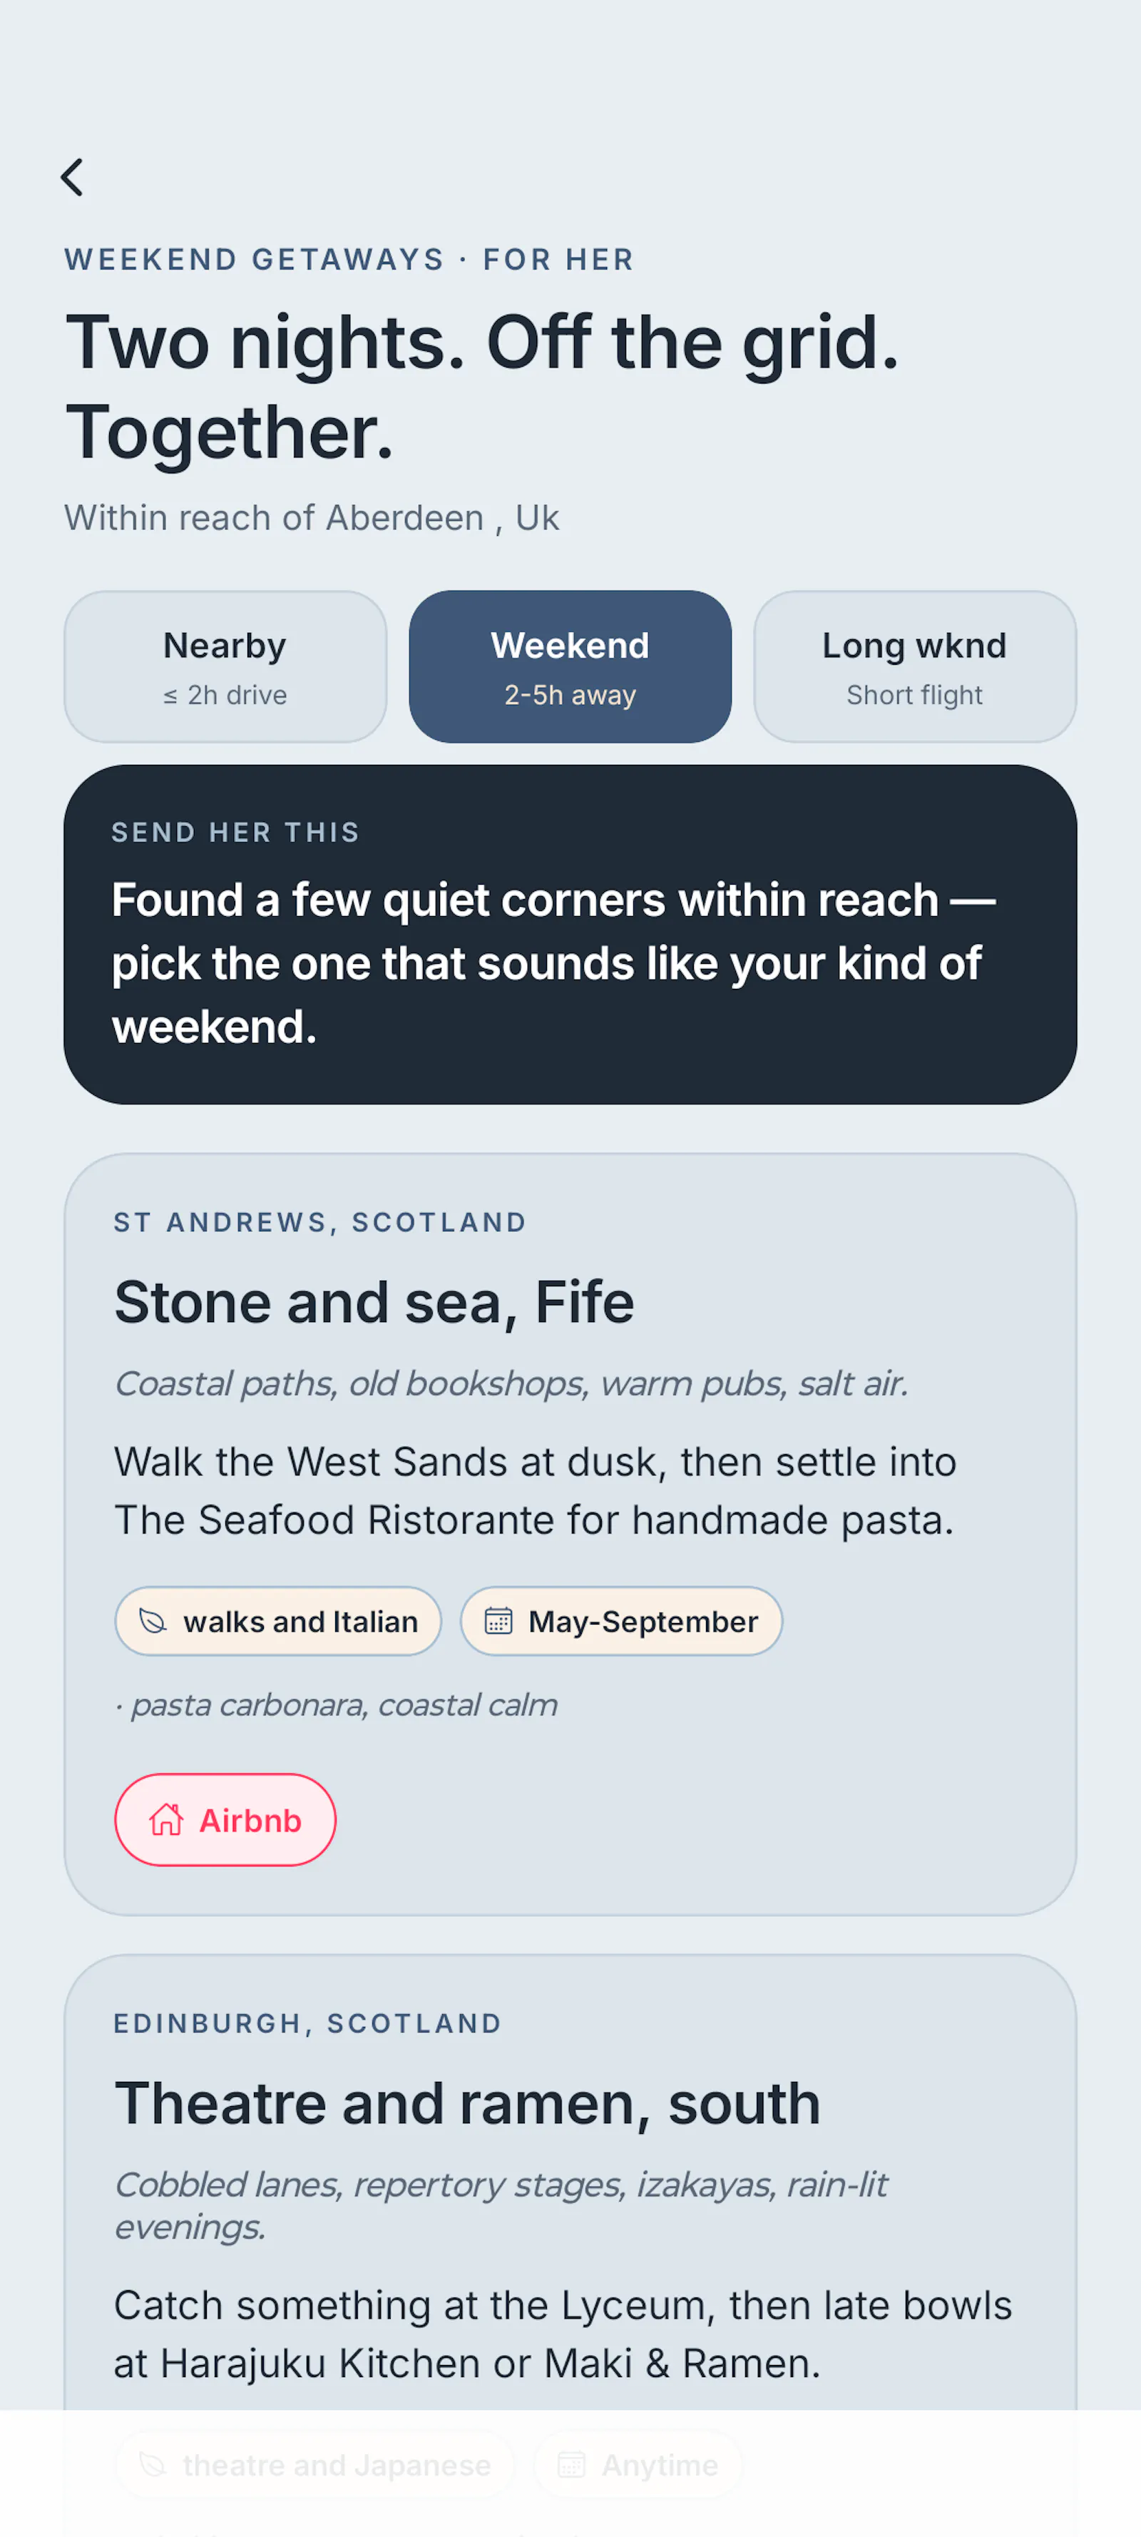Click the St Andrews, Scotland location label

pos(320,1222)
